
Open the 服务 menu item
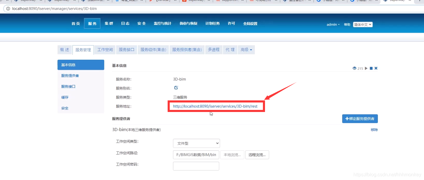pyautogui.click(x=92, y=23)
